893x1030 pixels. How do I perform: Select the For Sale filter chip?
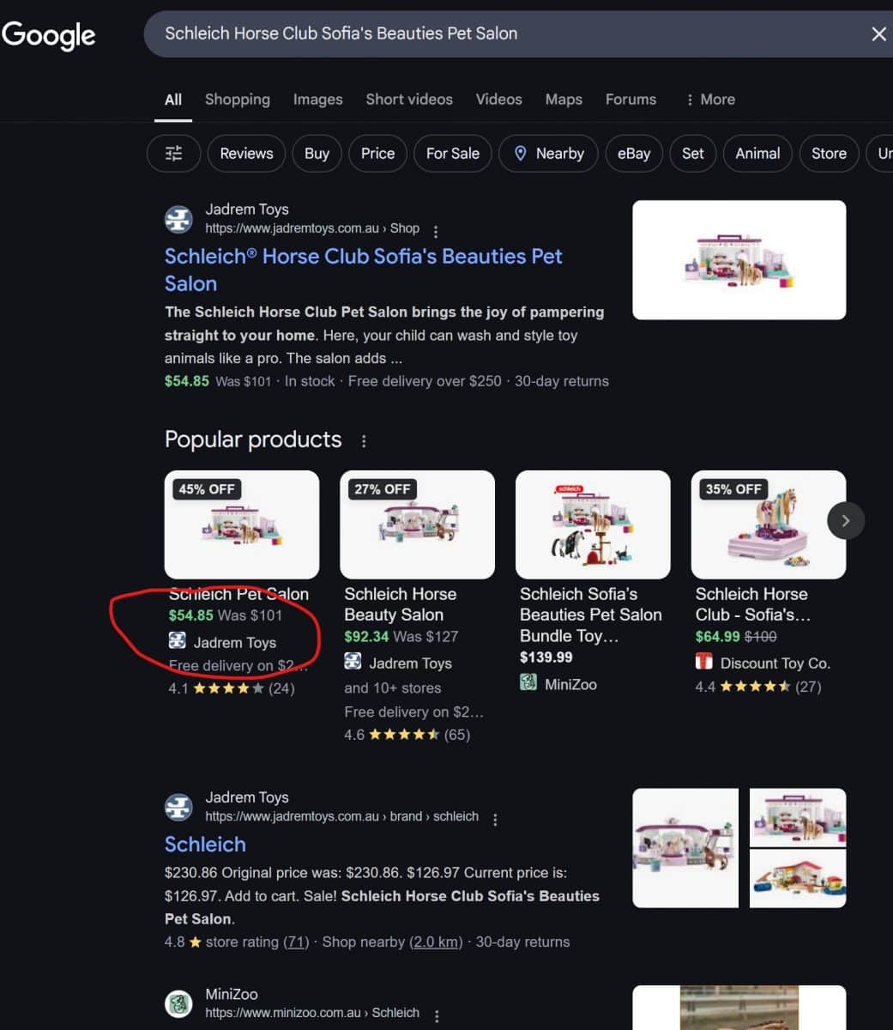coord(453,154)
